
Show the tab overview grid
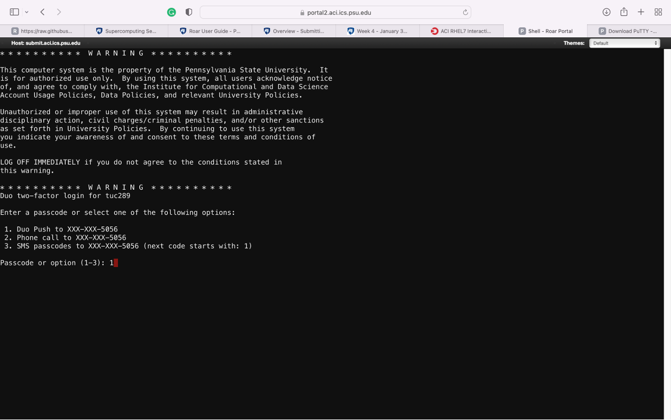click(x=658, y=12)
